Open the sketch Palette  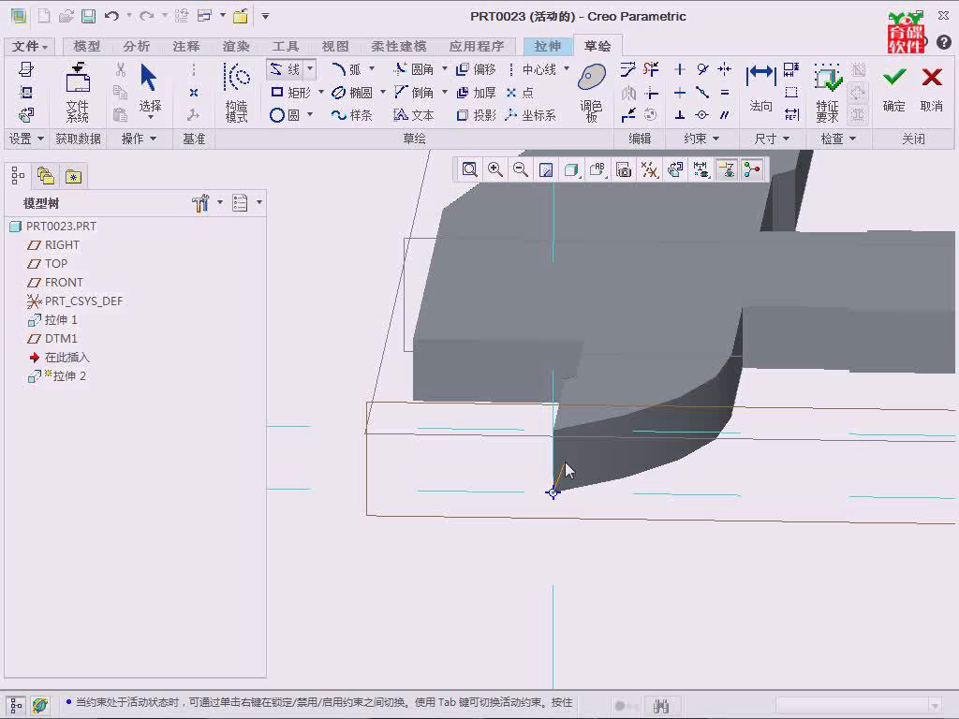(x=592, y=93)
